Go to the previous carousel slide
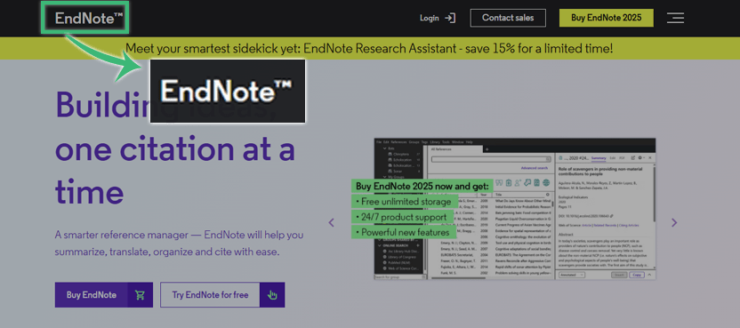The image size is (740, 328). click(331, 222)
